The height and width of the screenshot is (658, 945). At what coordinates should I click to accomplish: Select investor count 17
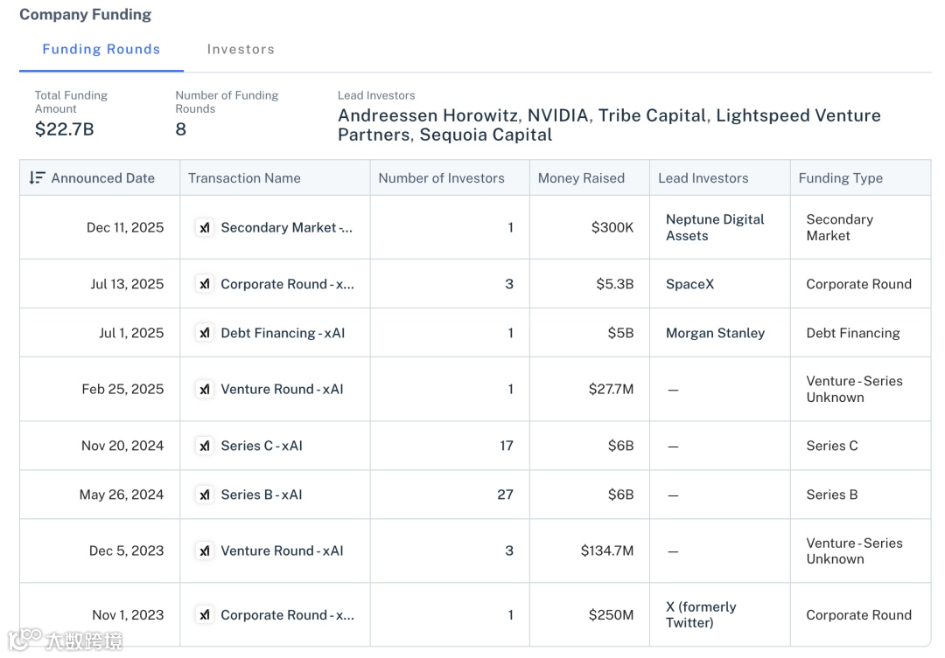point(507,446)
